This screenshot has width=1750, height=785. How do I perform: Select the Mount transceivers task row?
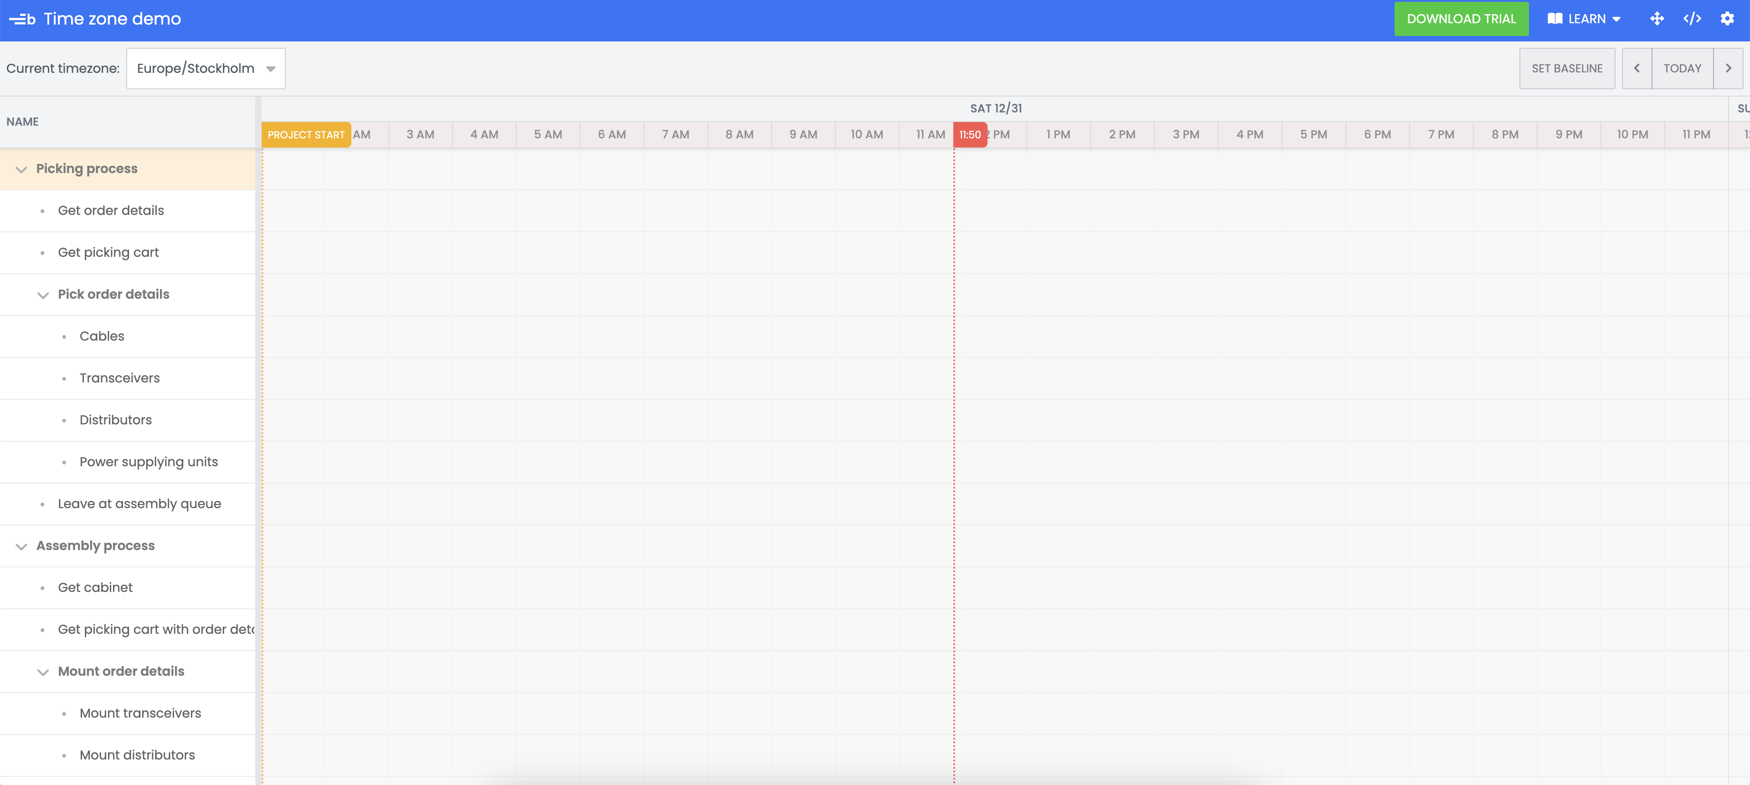point(140,713)
